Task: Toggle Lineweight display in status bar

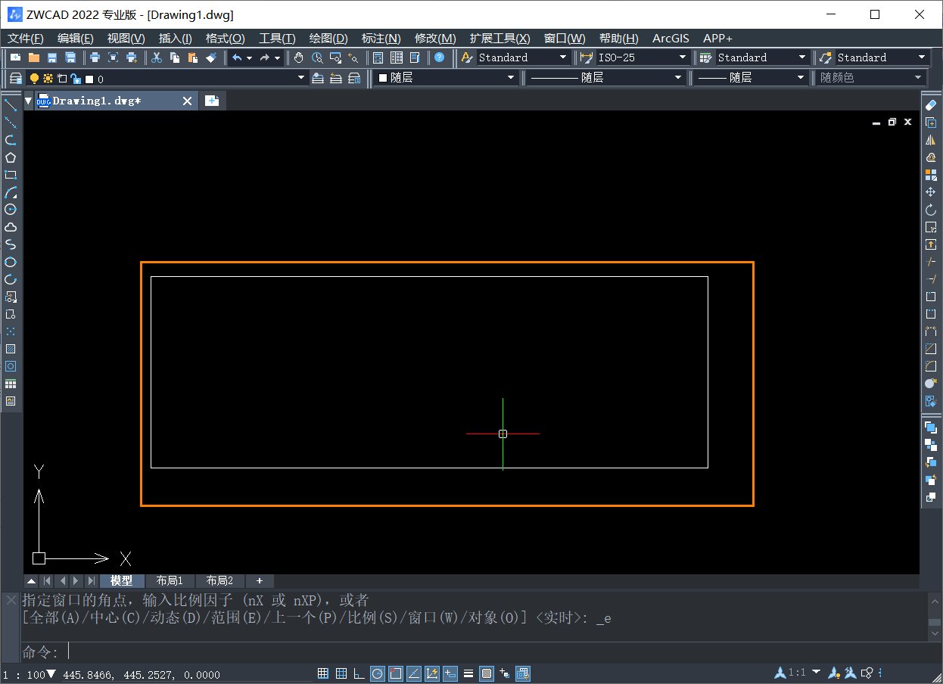Action: [x=468, y=673]
